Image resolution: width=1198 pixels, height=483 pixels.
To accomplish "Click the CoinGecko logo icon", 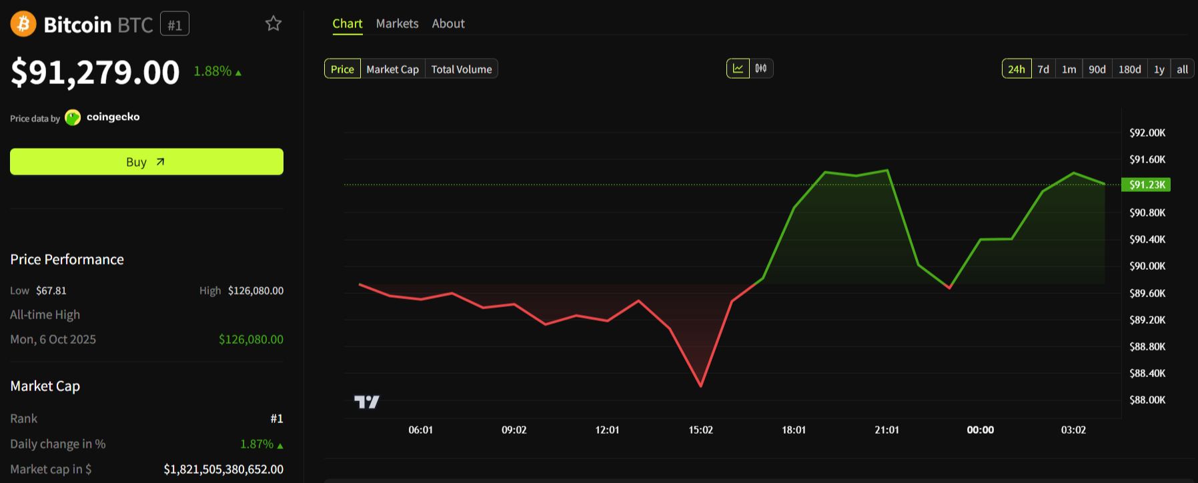I will point(73,118).
